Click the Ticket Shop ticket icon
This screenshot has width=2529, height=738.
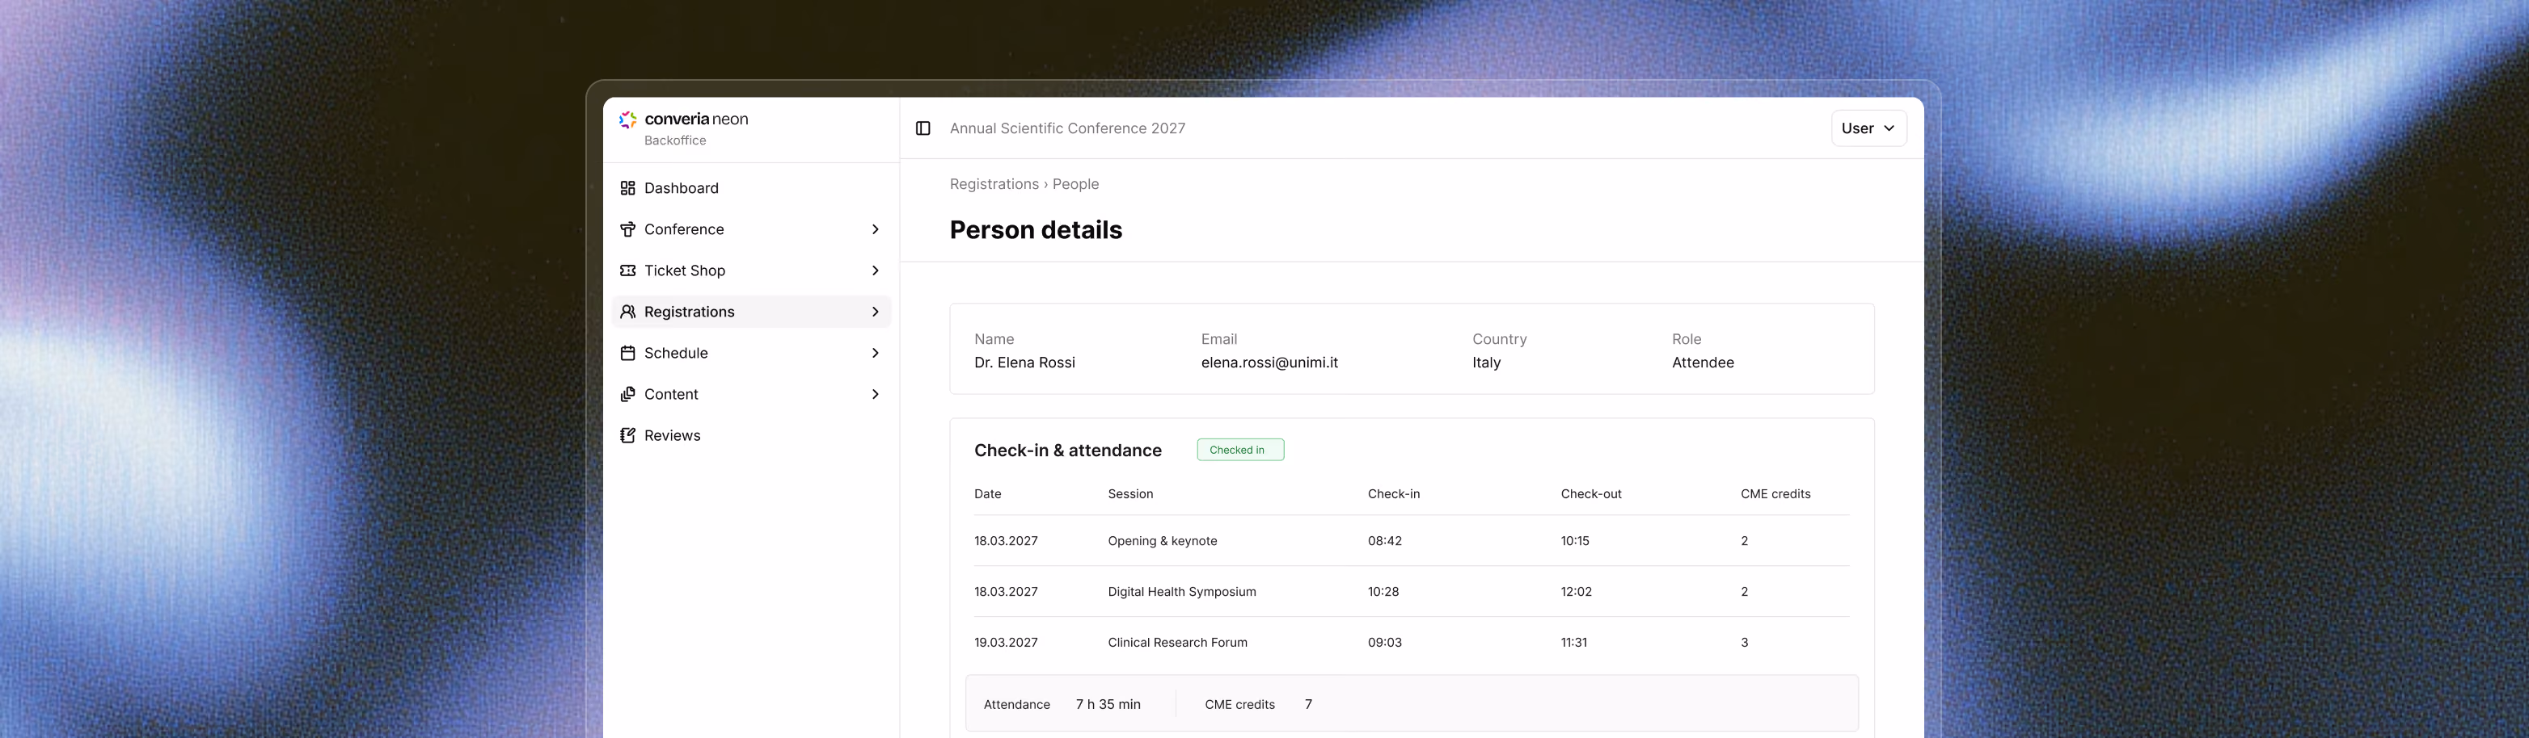(x=627, y=270)
